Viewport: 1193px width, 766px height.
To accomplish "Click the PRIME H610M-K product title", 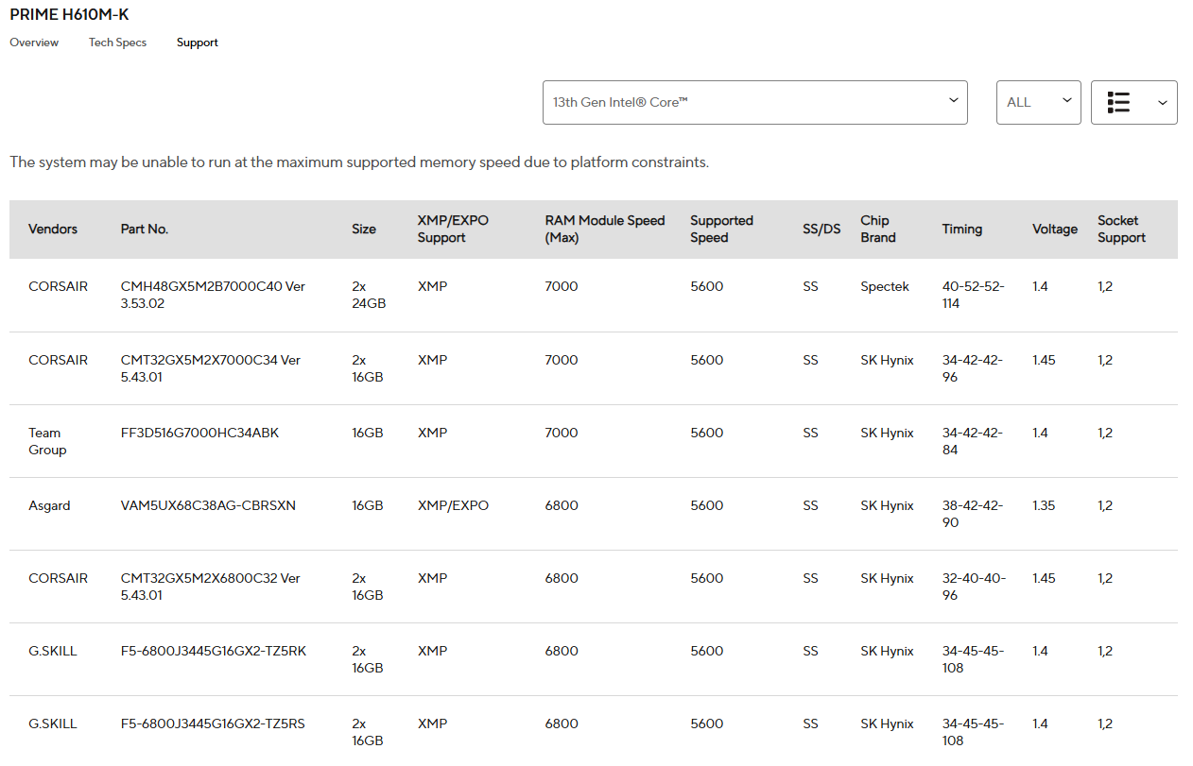I will point(69,15).
